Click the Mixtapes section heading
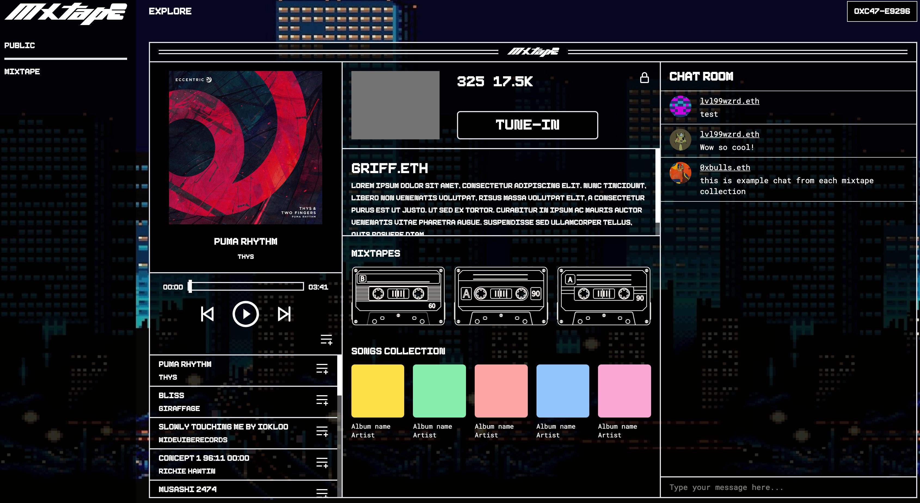 pos(376,254)
